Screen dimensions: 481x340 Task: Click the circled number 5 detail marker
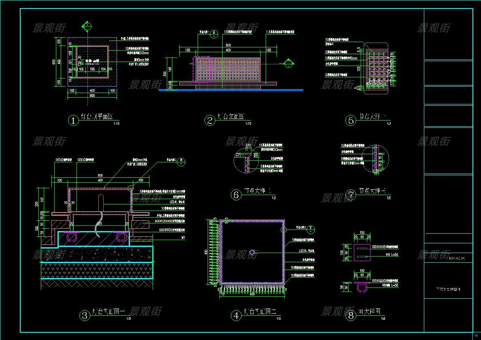[351, 120]
